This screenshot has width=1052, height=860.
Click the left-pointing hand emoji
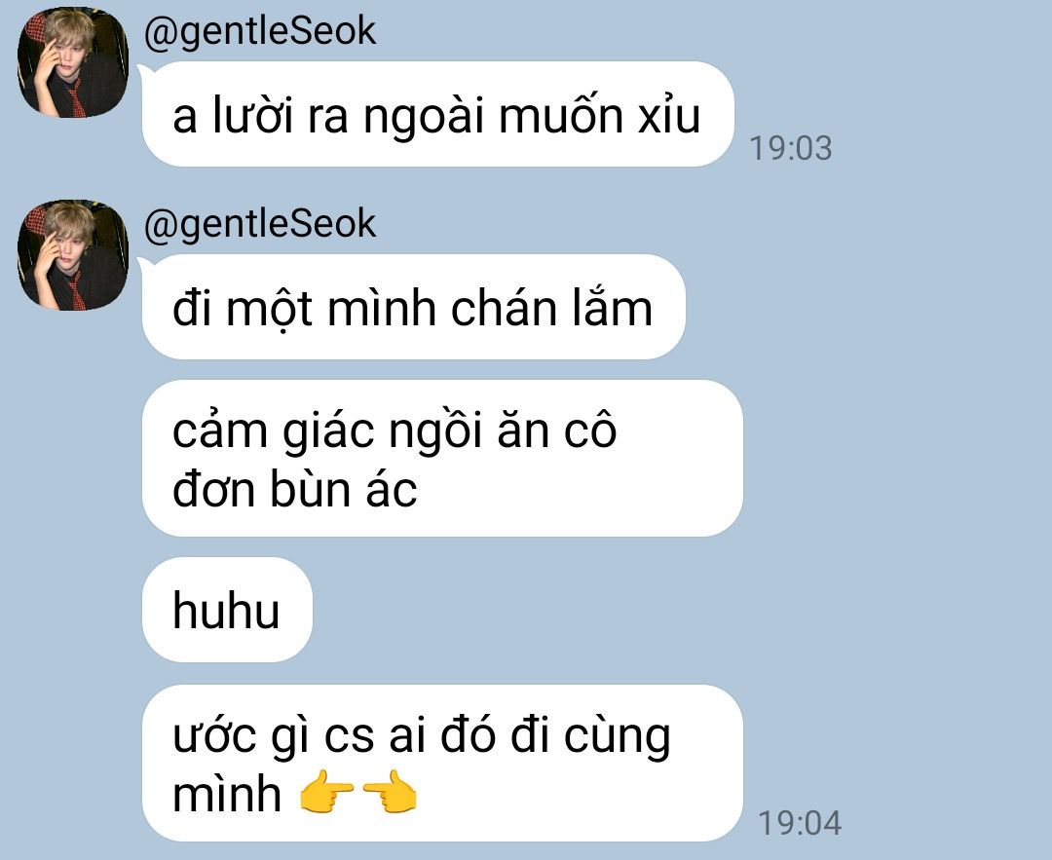tap(390, 792)
